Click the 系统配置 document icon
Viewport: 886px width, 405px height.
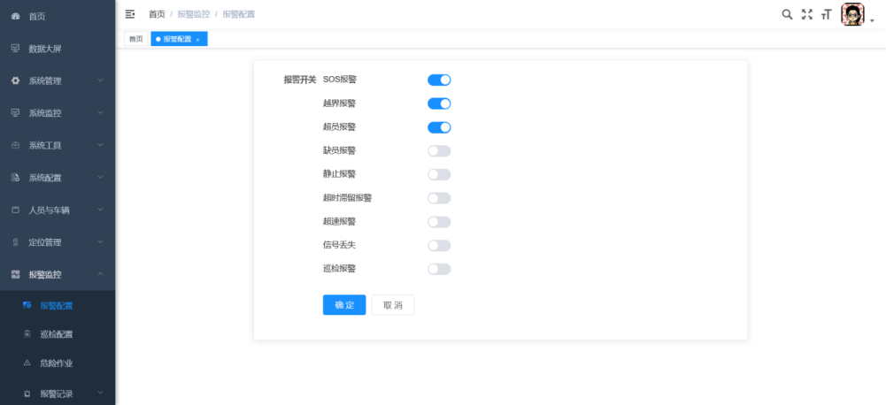pyautogui.click(x=16, y=178)
